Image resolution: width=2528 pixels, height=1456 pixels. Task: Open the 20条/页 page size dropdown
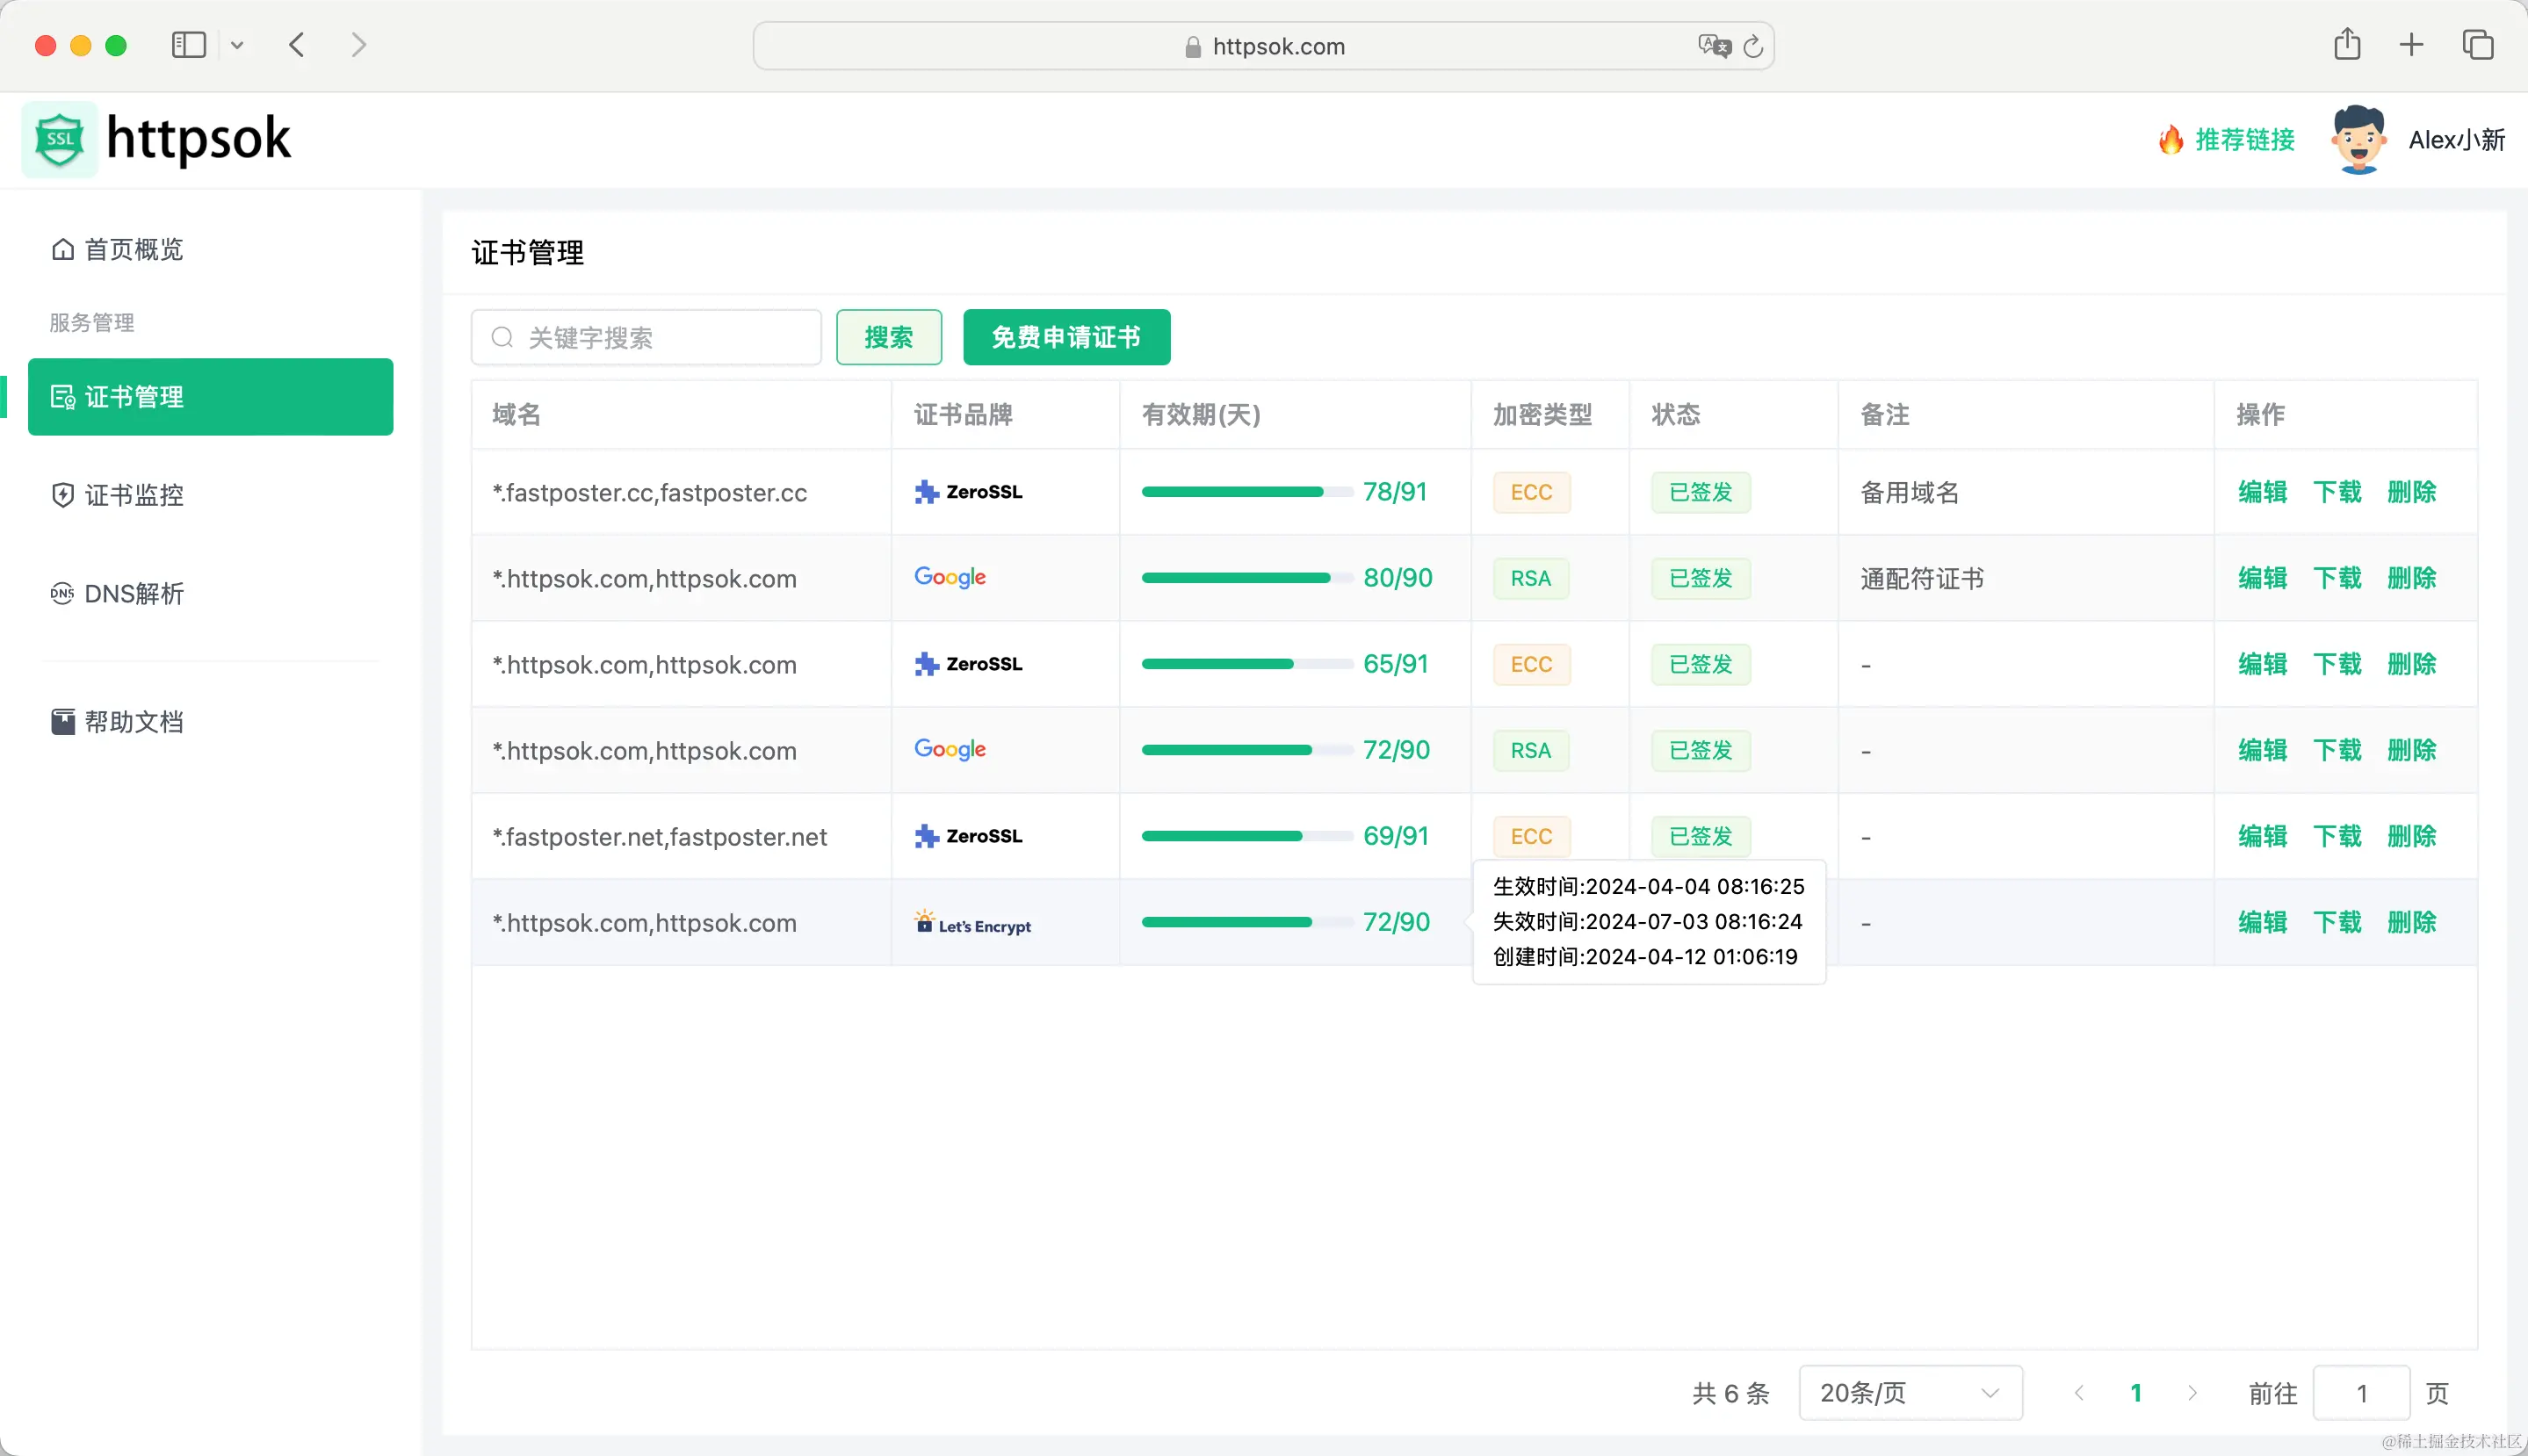pyautogui.click(x=1910, y=1392)
